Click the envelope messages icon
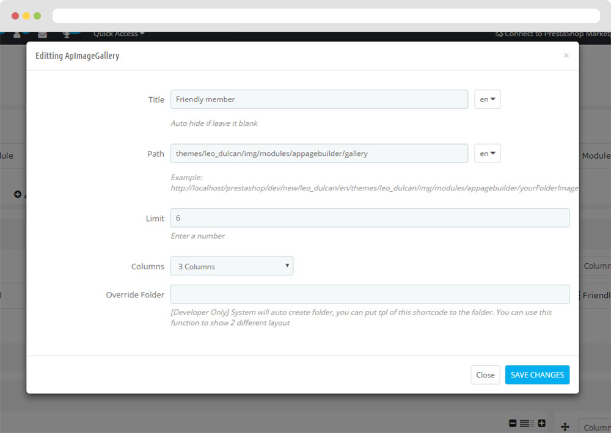This screenshot has width=611, height=433. 43,35
